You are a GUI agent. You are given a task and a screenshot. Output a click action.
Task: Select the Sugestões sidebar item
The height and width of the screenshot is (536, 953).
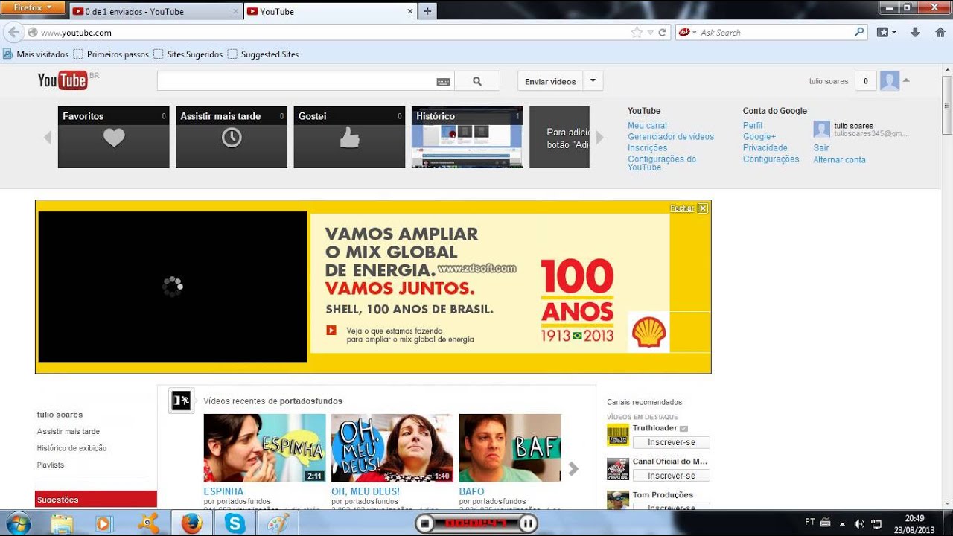point(96,500)
